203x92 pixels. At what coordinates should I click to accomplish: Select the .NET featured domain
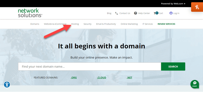click(x=129, y=78)
